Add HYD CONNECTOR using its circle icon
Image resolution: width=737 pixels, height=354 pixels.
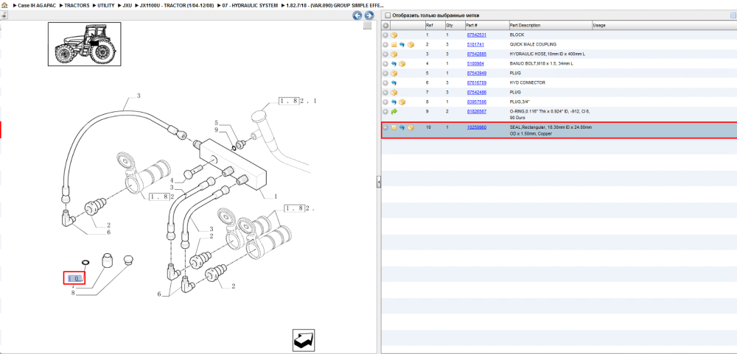click(385, 82)
